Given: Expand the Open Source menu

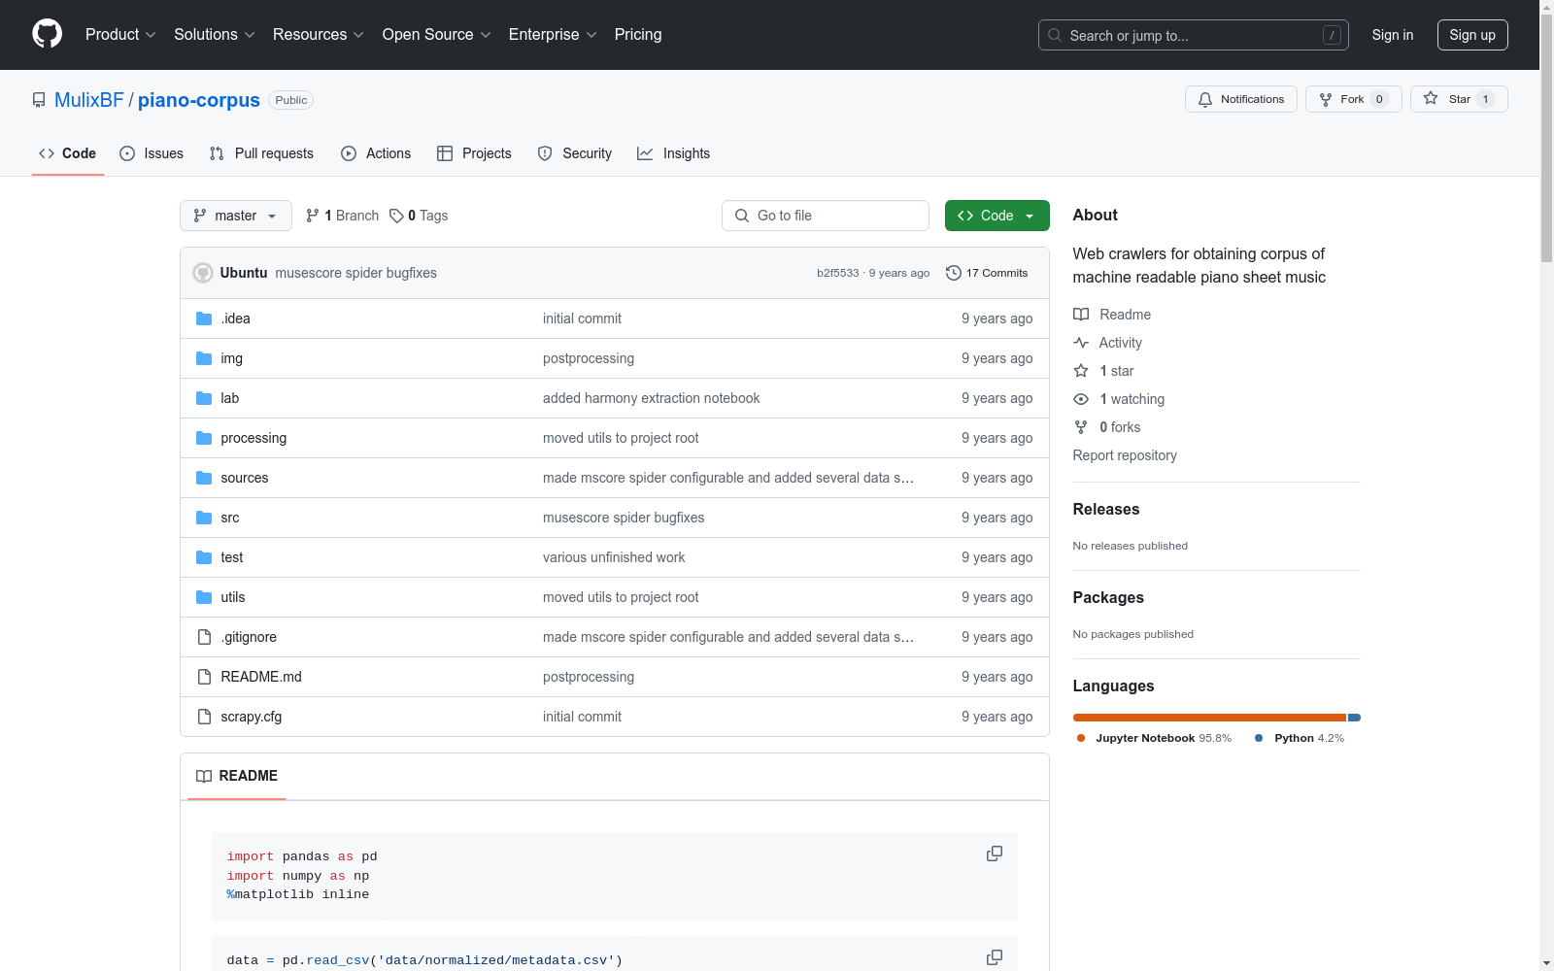Looking at the screenshot, I should point(437,34).
